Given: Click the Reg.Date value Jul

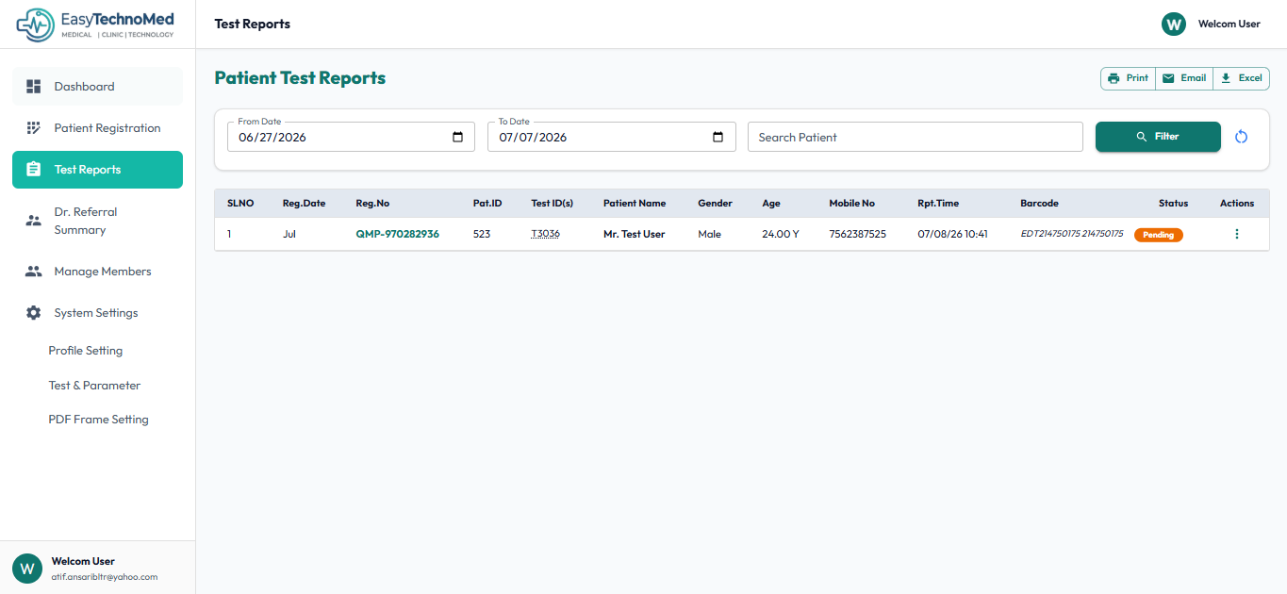Looking at the screenshot, I should [x=289, y=234].
